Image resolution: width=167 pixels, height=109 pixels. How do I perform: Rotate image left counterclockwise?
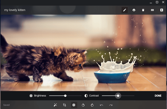[83, 105]
